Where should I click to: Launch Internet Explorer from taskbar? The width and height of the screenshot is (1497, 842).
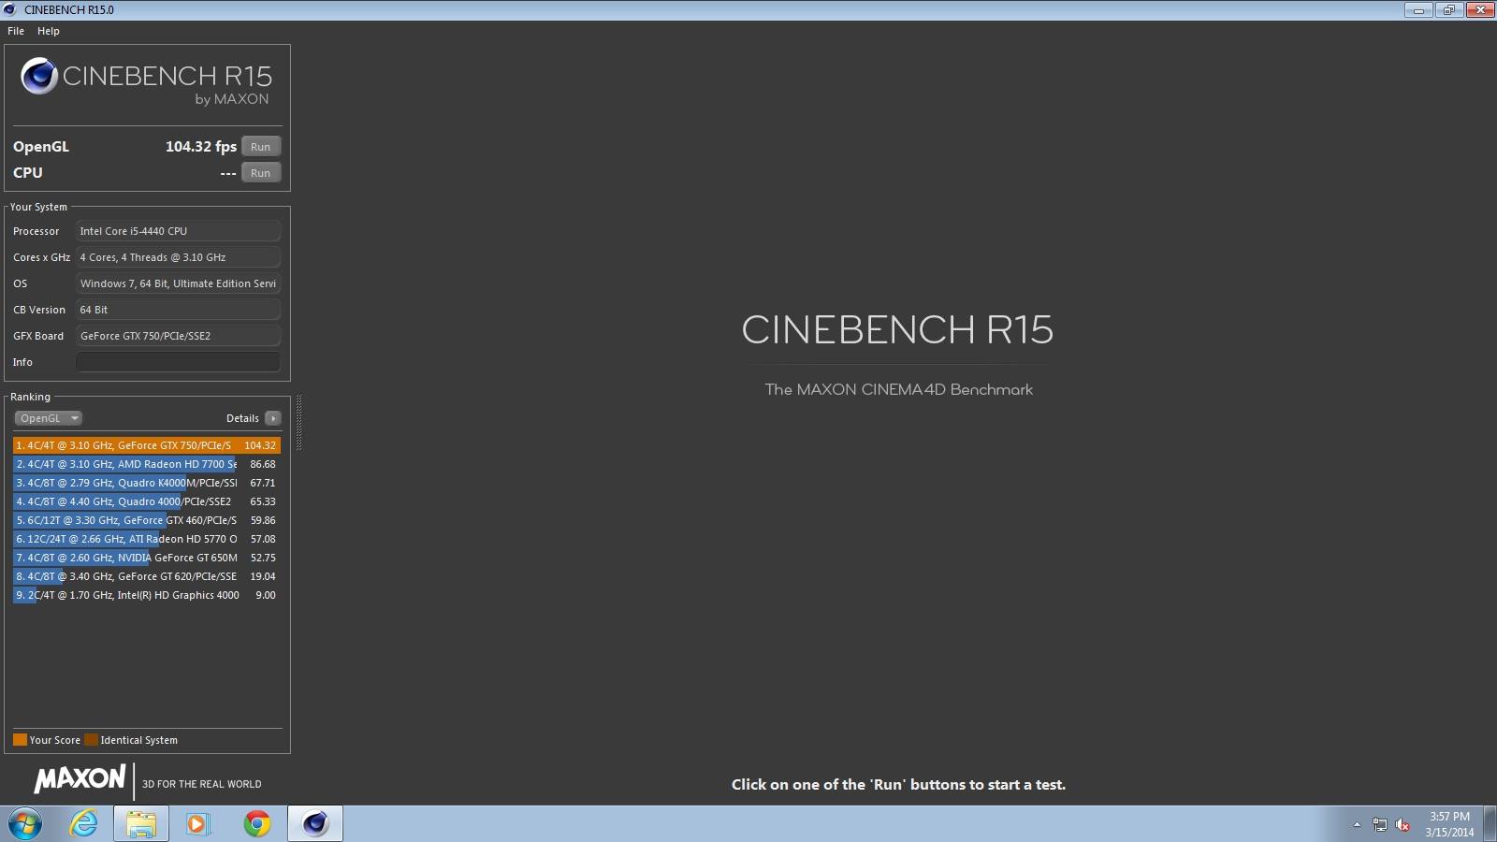tap(84, 824)
